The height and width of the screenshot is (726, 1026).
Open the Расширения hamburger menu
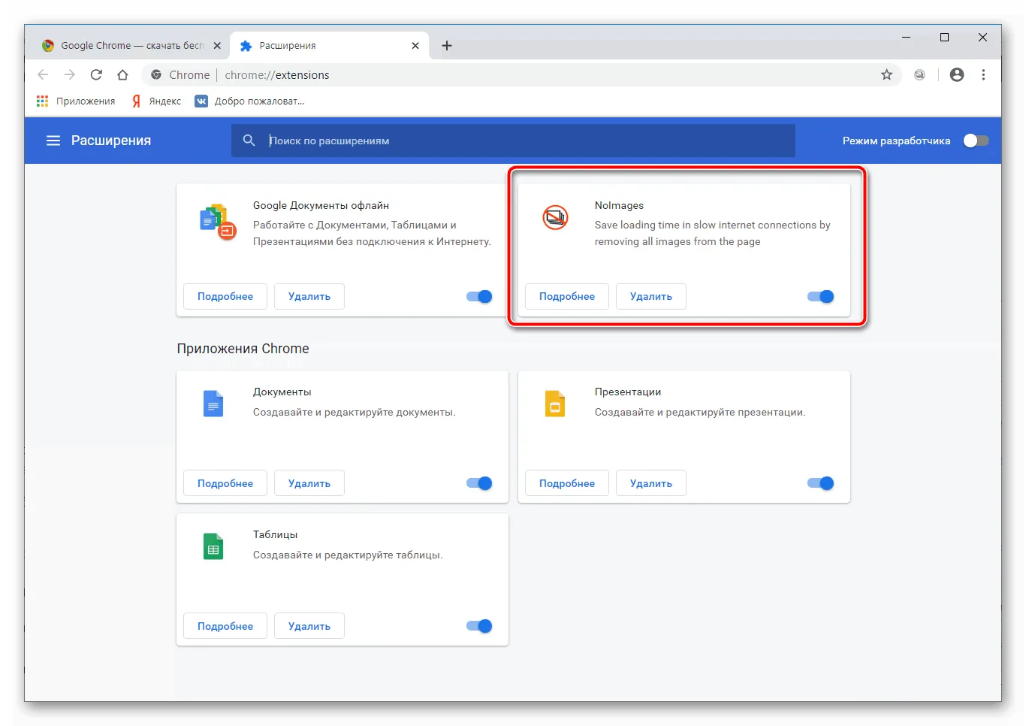click(x=53, y=141)
